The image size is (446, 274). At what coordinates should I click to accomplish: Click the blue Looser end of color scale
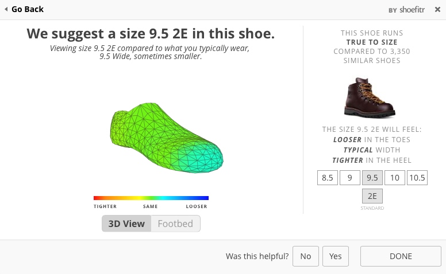(x=203, y=198)
